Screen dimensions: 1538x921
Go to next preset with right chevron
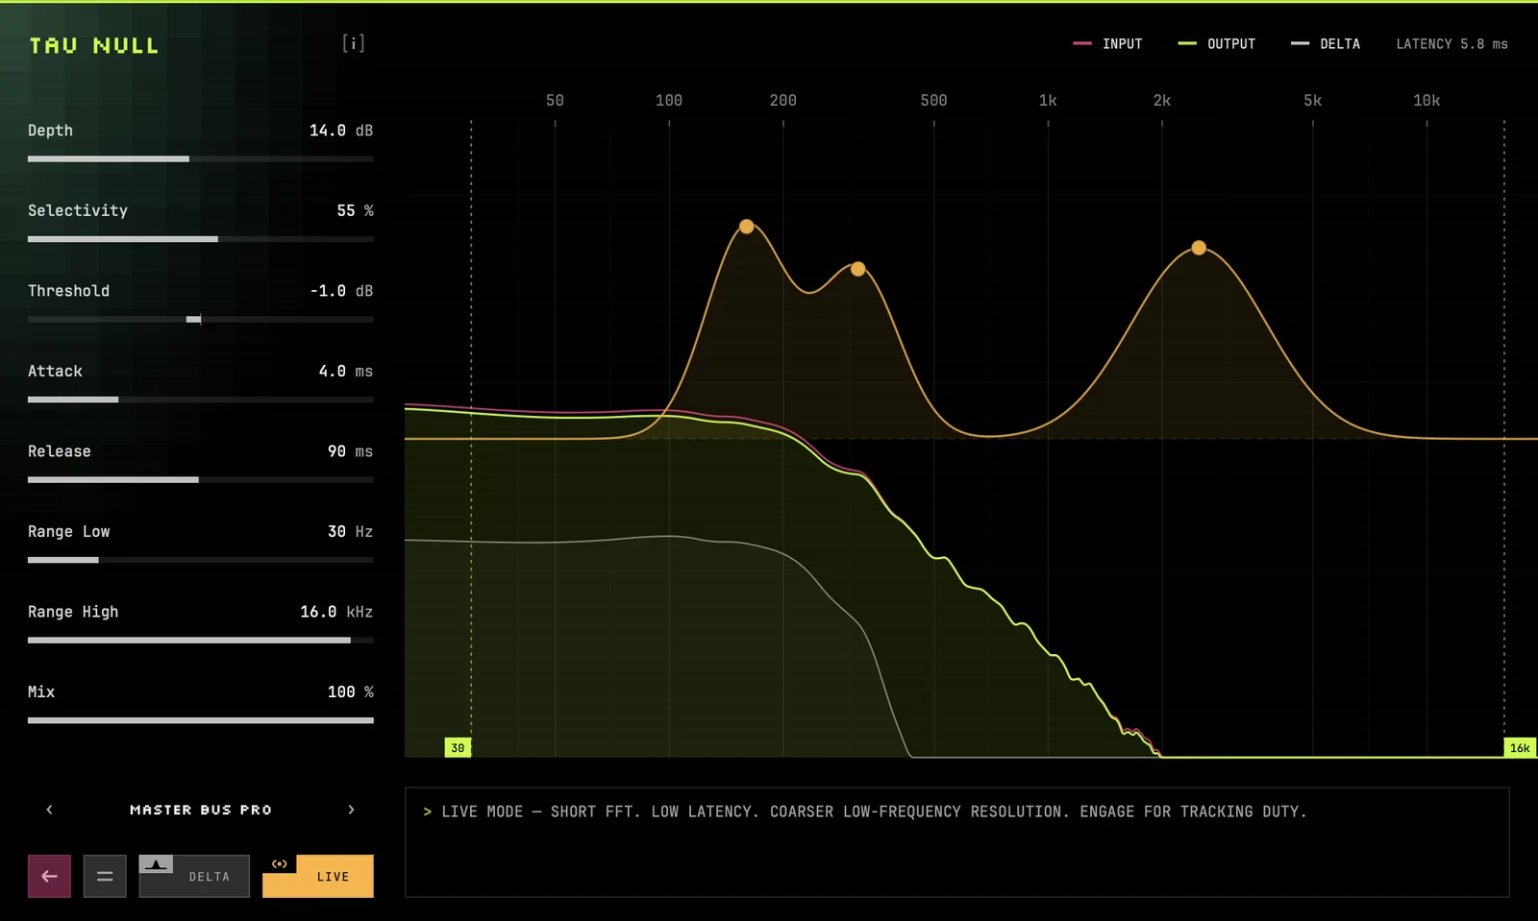[x=351, y=810]
